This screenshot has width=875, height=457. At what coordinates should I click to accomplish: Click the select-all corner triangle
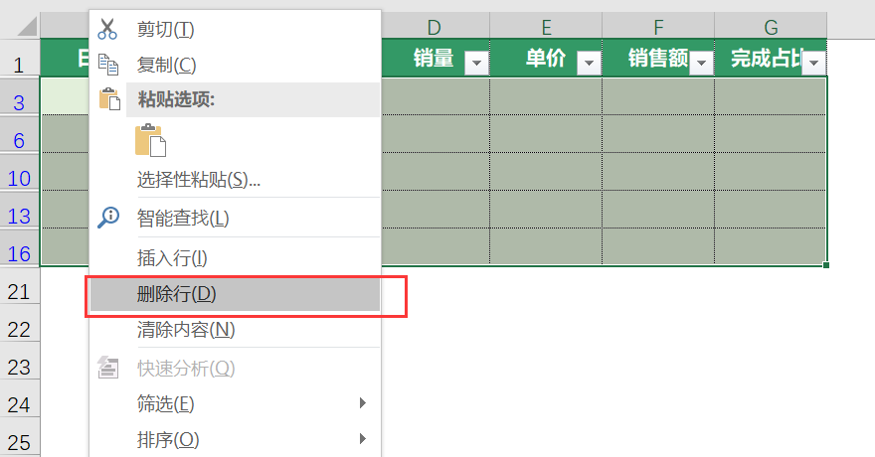[x=27, y=26]
